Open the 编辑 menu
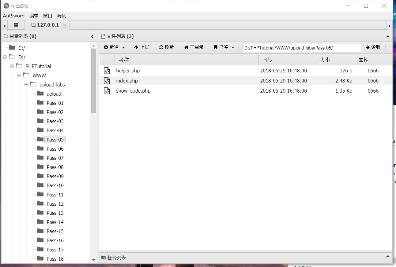This screenshot has width=396, height=267. 34,16
